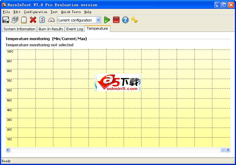Select the Temperature tab
This screenshot has height=165, width=236.
click(97, 29)
